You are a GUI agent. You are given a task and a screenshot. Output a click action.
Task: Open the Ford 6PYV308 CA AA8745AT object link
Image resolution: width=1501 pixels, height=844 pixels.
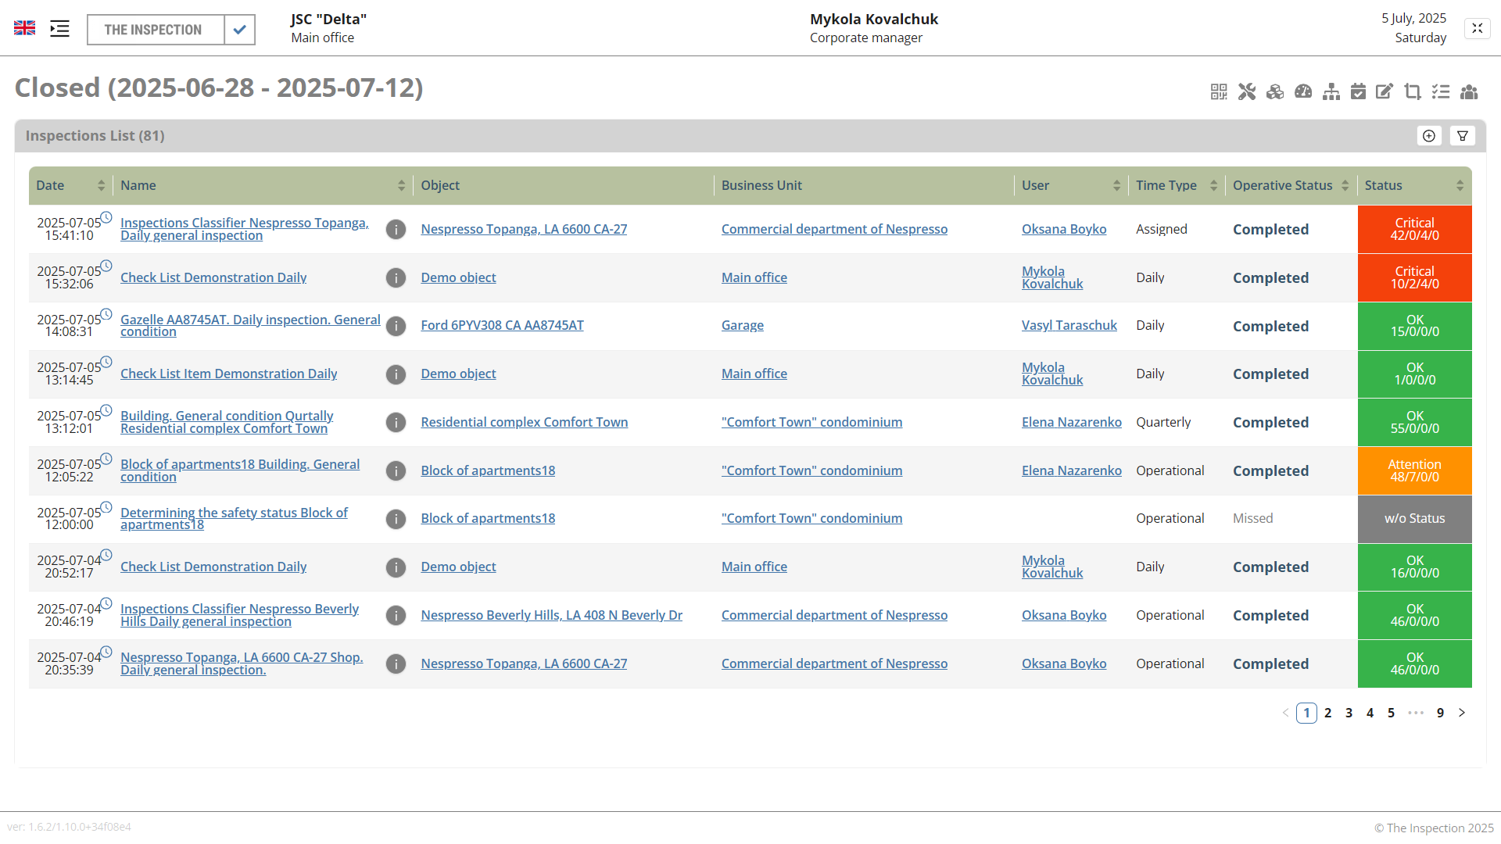[x=502, y=326]
